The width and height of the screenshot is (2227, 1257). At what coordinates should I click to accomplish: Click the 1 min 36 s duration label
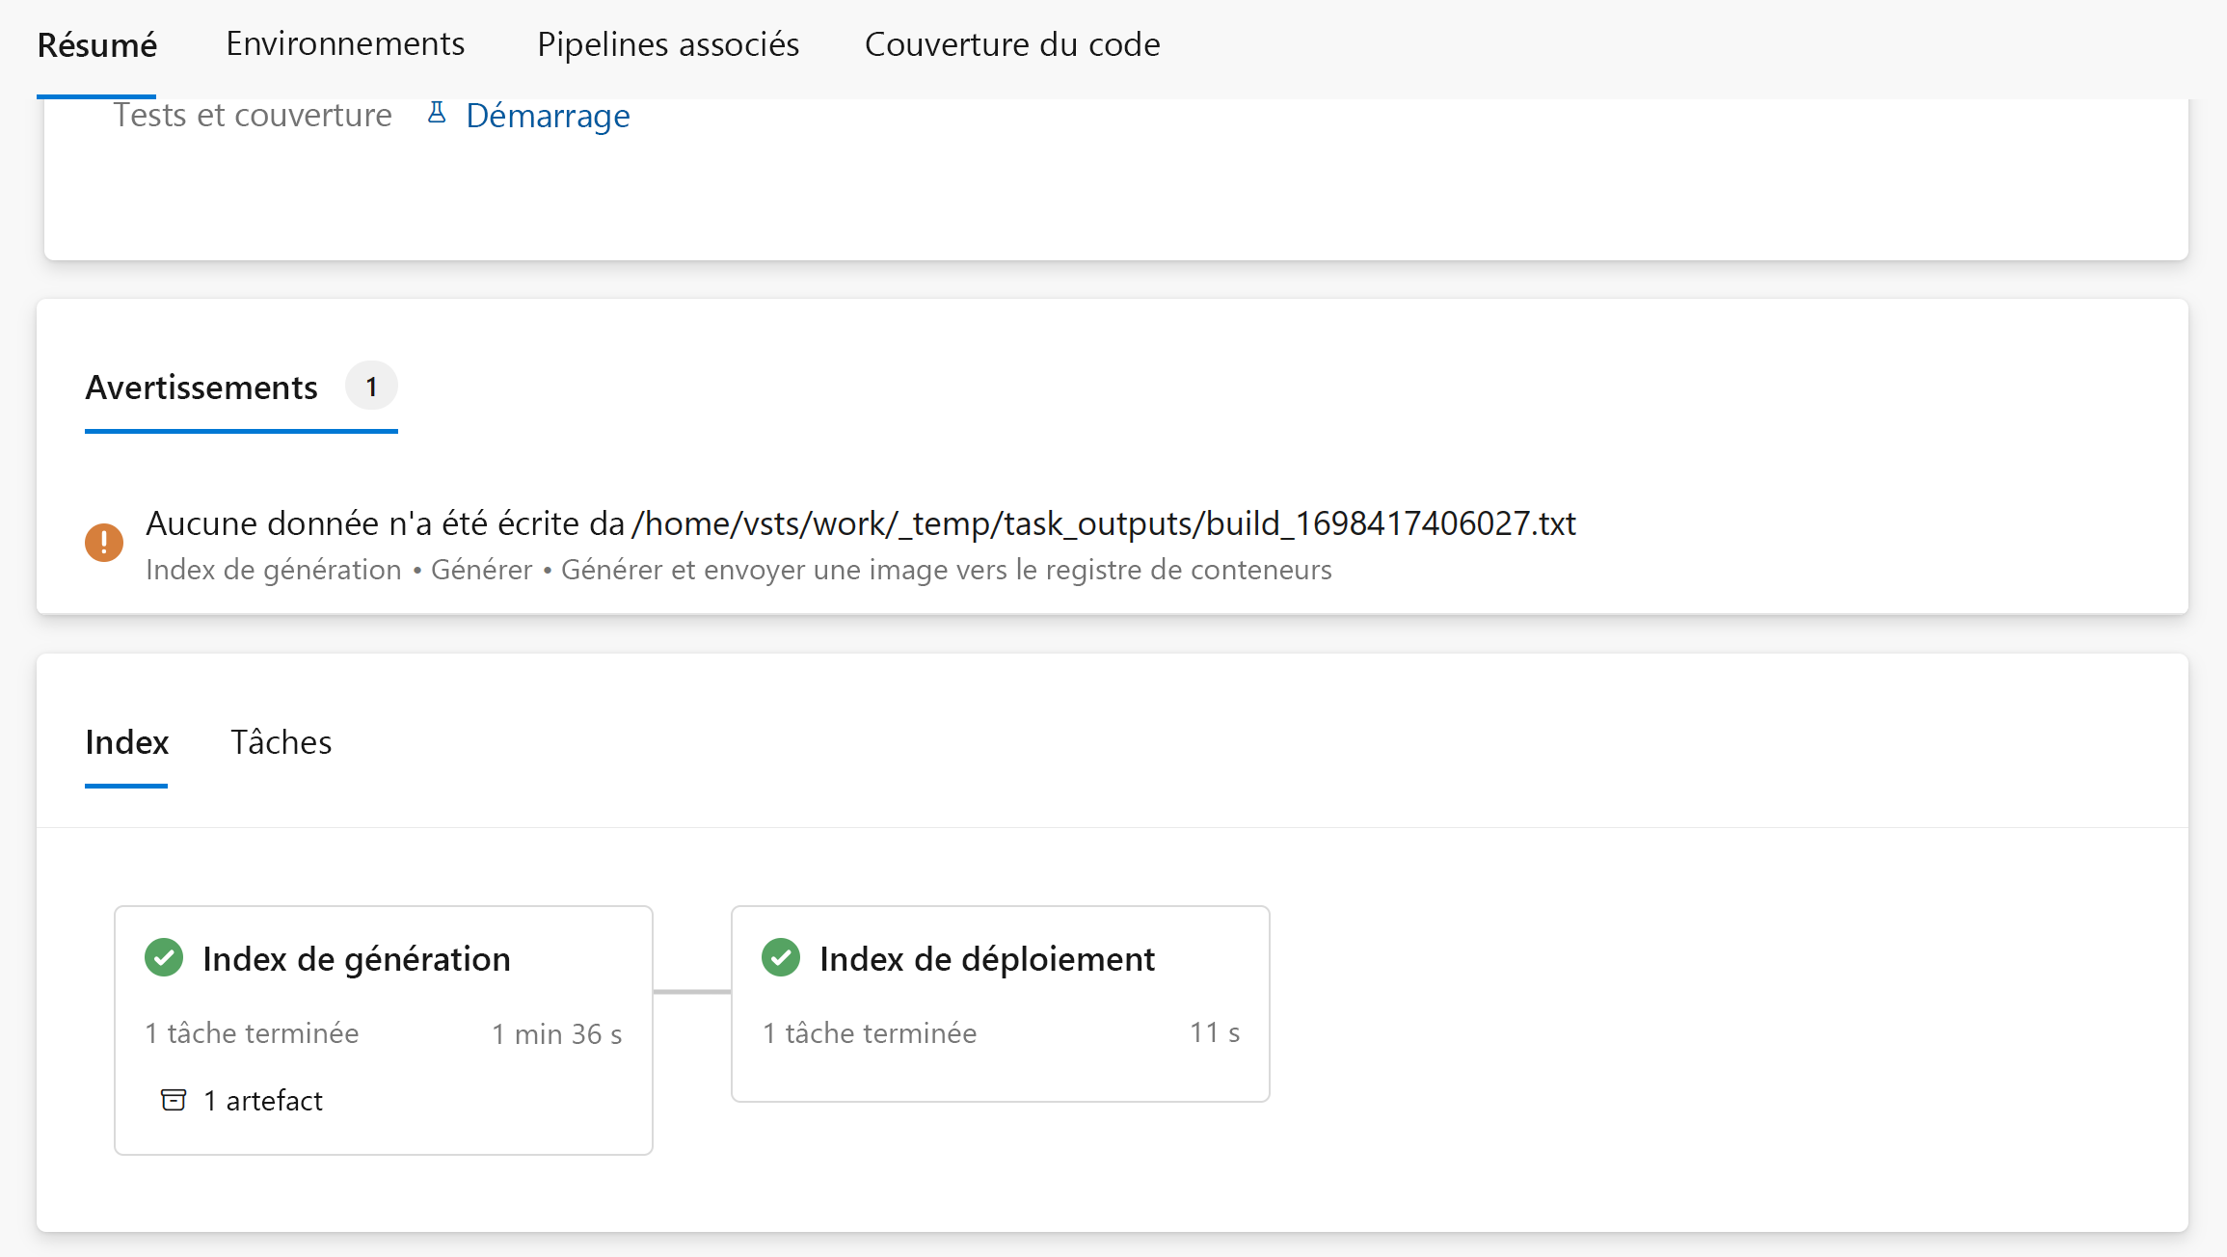(557, 1032)
